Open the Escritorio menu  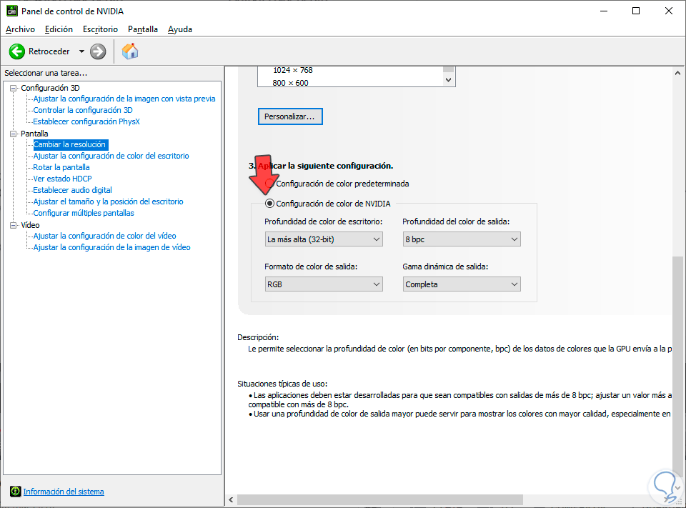tap(100, 29)
